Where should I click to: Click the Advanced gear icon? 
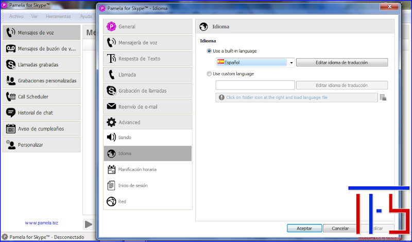click(111, 122)
